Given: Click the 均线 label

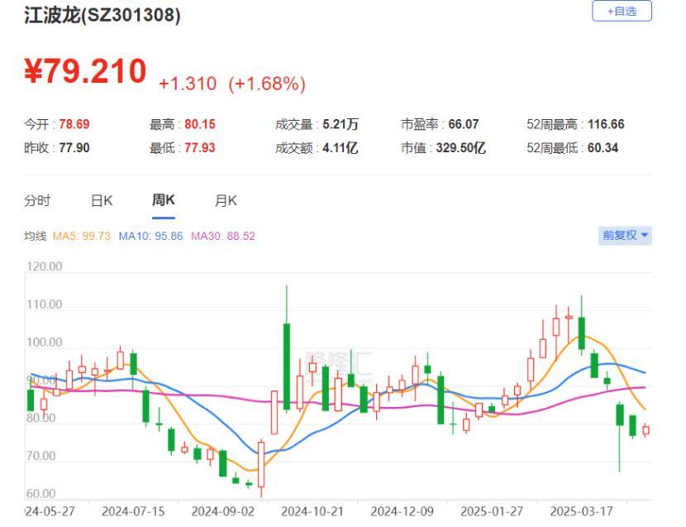Looking at the screenshot, I should click(x=35, y=236).
